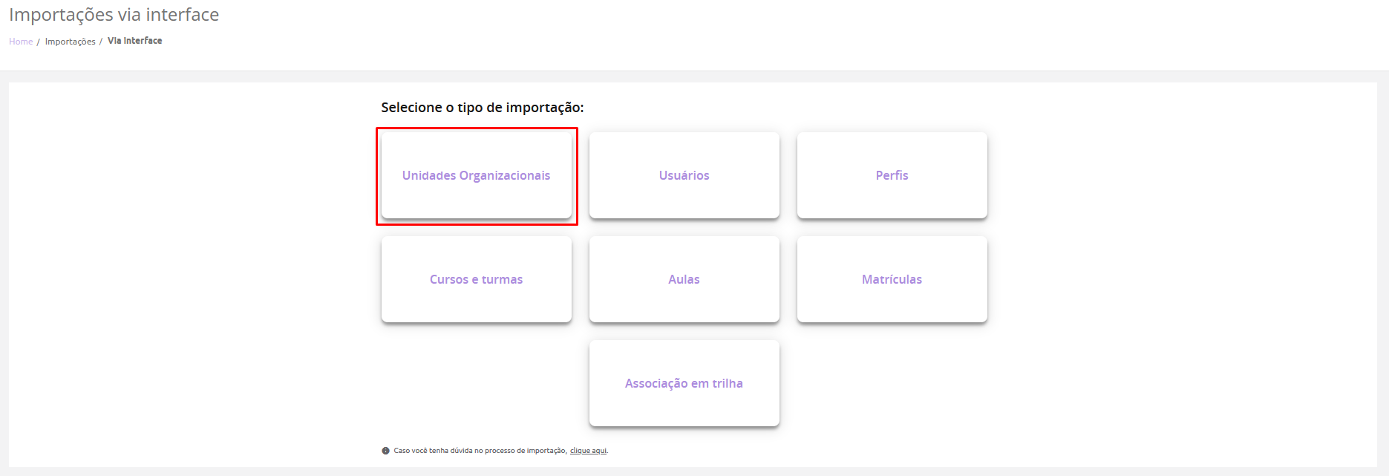This screenshot has height=476, width=1389.
Task: Follow the 'clique aqui' help link
Action: tap(588, 451)
